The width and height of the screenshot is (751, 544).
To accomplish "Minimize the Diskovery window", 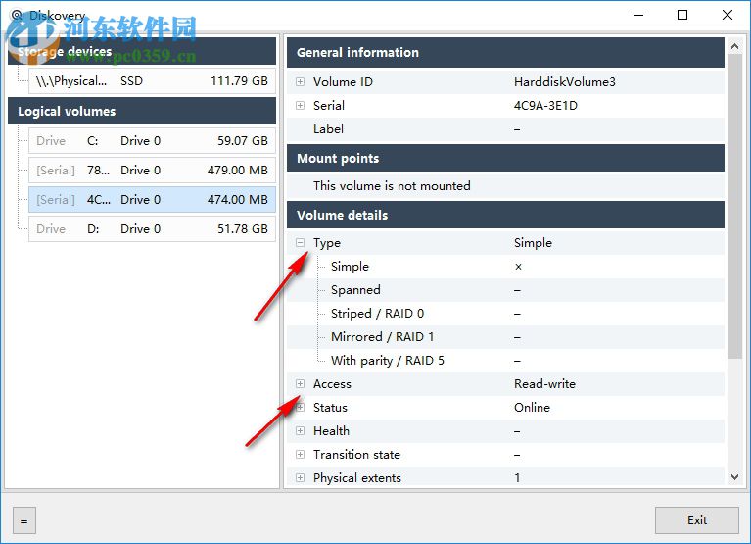I will pos(638,15).
